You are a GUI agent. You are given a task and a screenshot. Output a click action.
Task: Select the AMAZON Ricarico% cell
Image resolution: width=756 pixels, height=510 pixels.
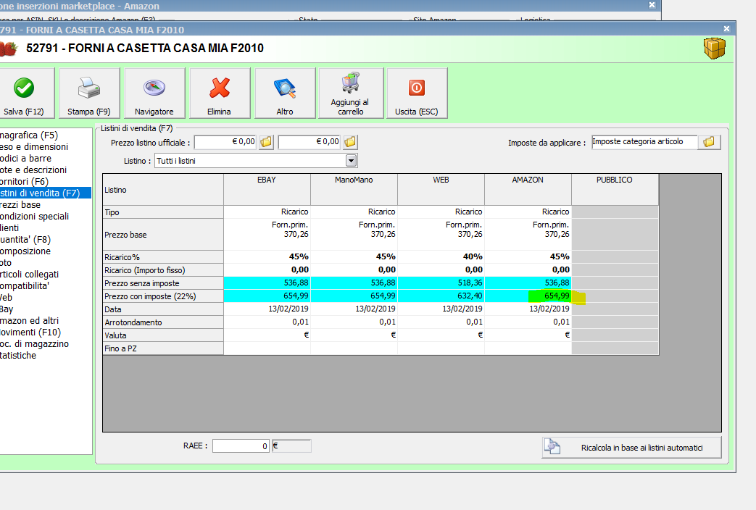click(x=528, y=257)
